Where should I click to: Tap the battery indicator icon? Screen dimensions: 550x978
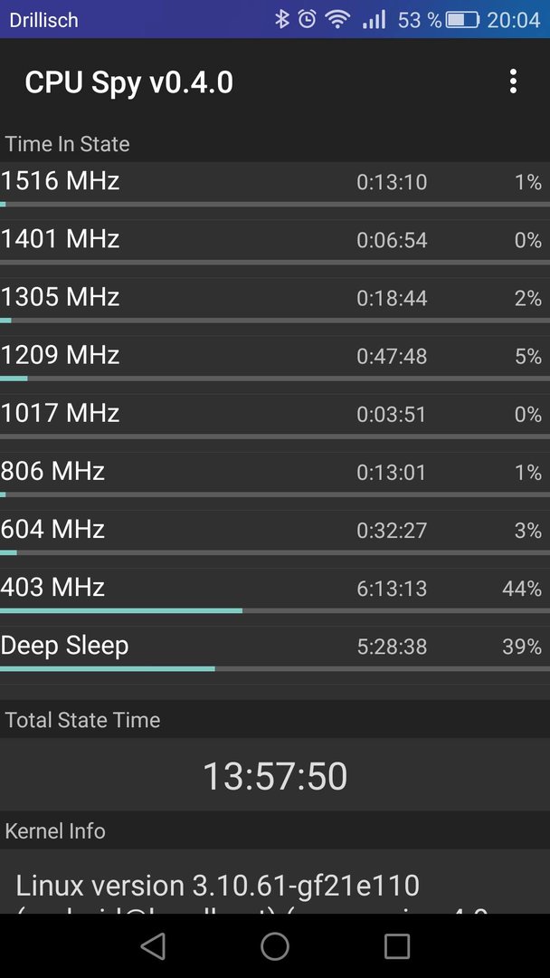(462, 20)
